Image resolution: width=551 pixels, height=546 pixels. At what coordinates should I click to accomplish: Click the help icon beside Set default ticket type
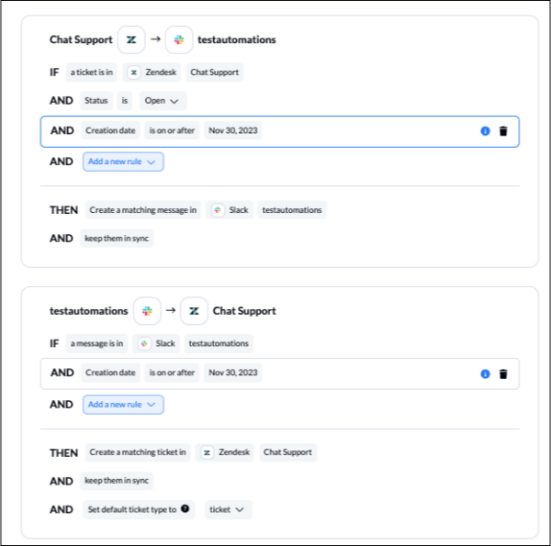pos(186,509)
